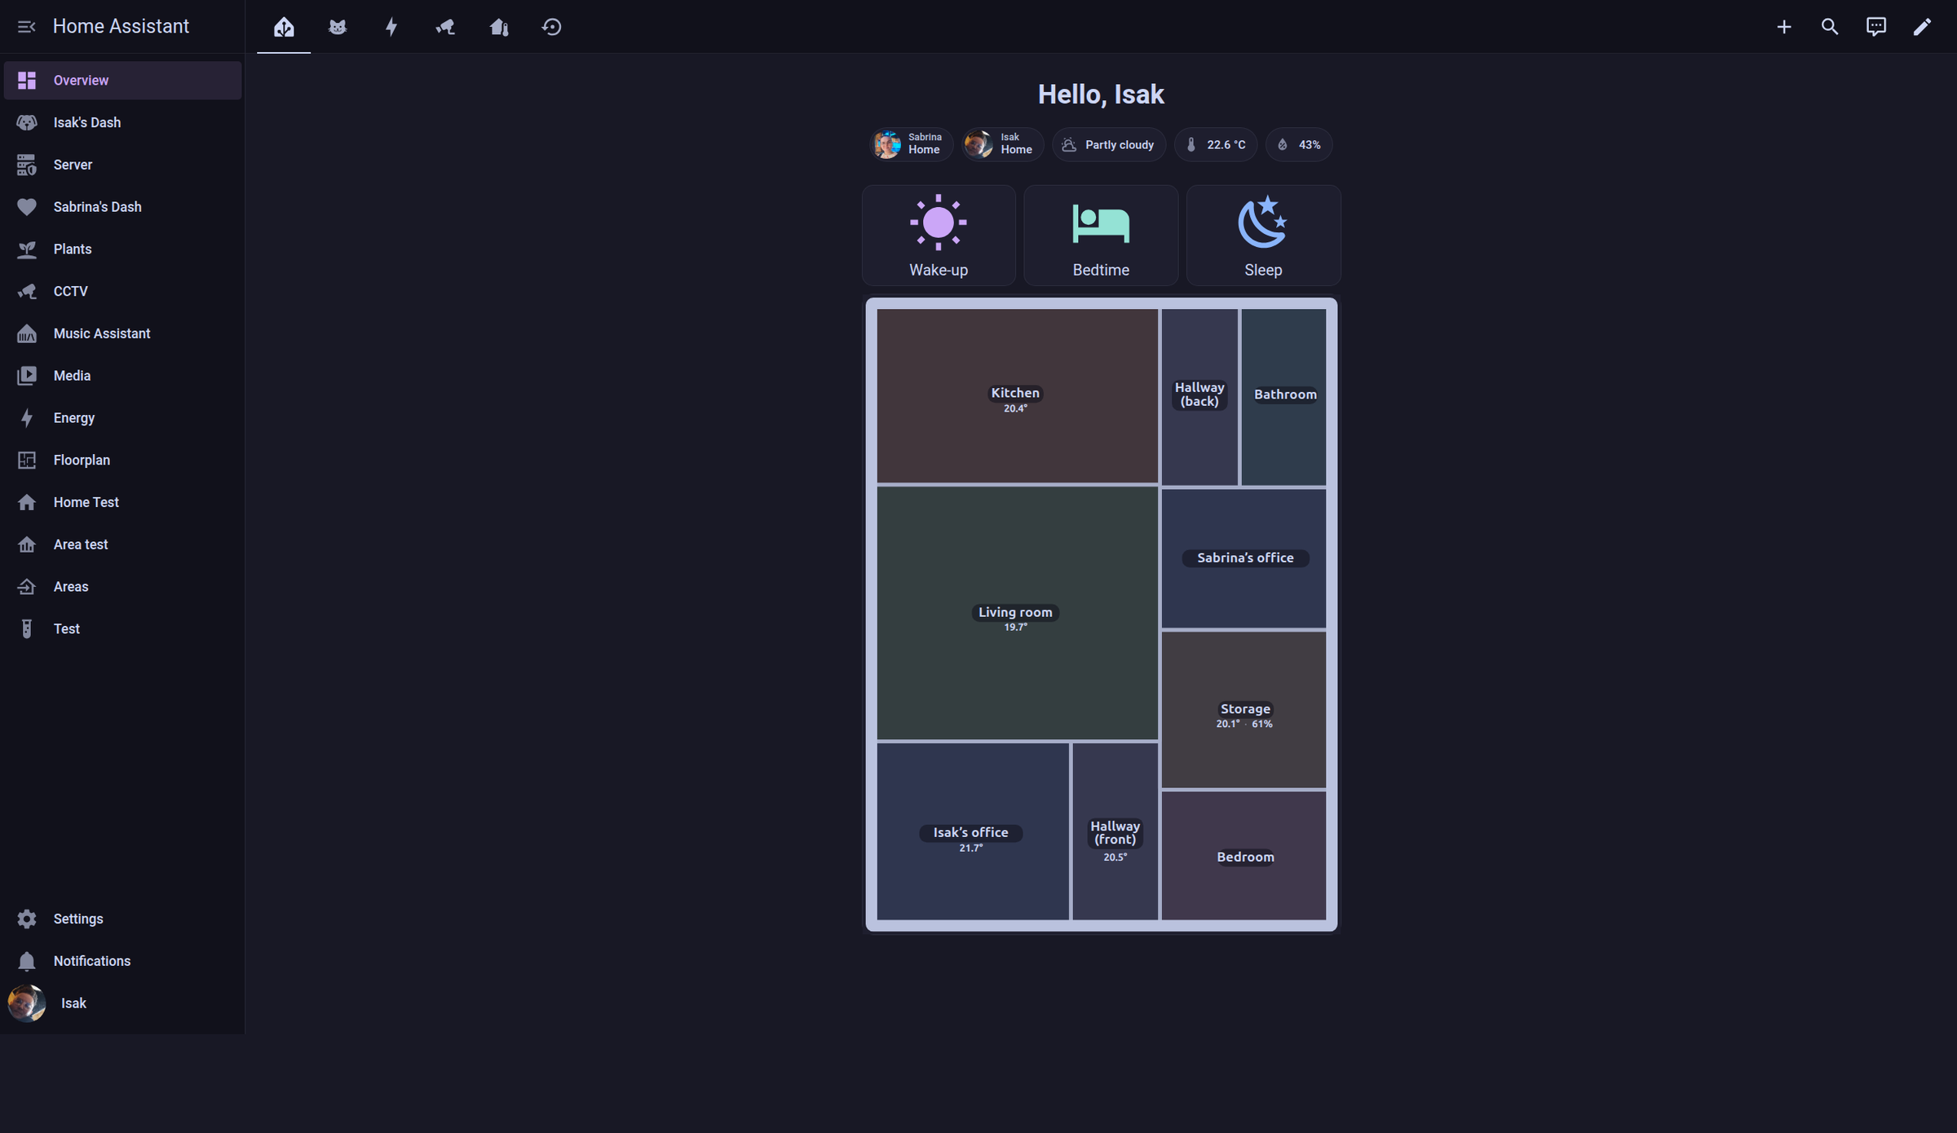
Task: Switch to the lightning bolt tab
Action: click(x=391, y=27)
